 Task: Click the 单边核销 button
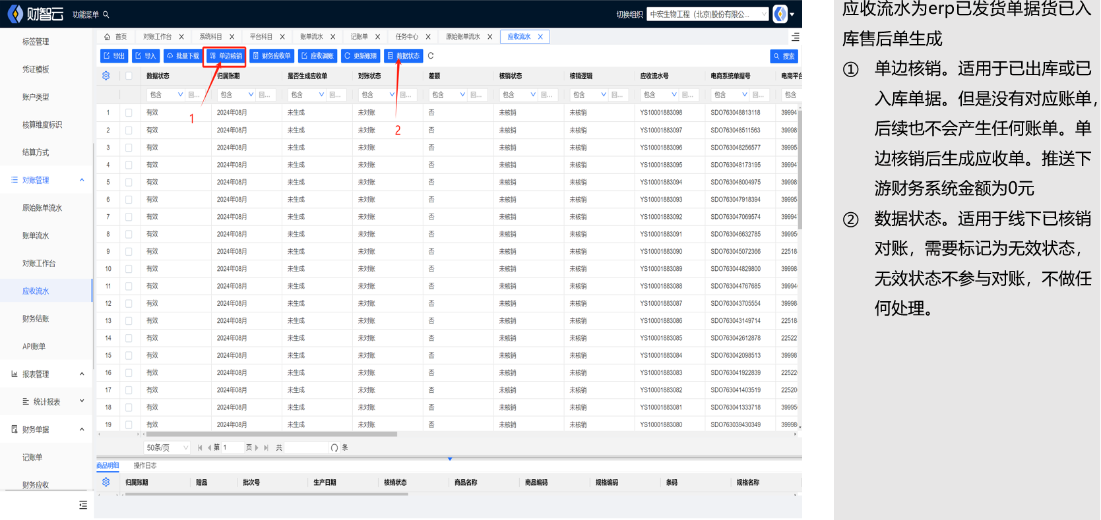(226, 56)
